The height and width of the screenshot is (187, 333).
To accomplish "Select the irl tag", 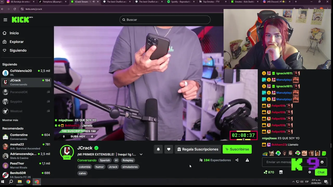I will 116,160.
